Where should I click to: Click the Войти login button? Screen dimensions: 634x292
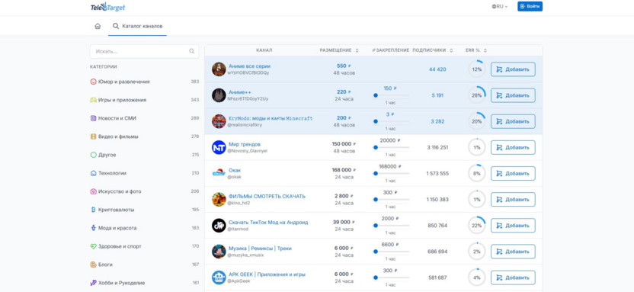coord(530,6)
